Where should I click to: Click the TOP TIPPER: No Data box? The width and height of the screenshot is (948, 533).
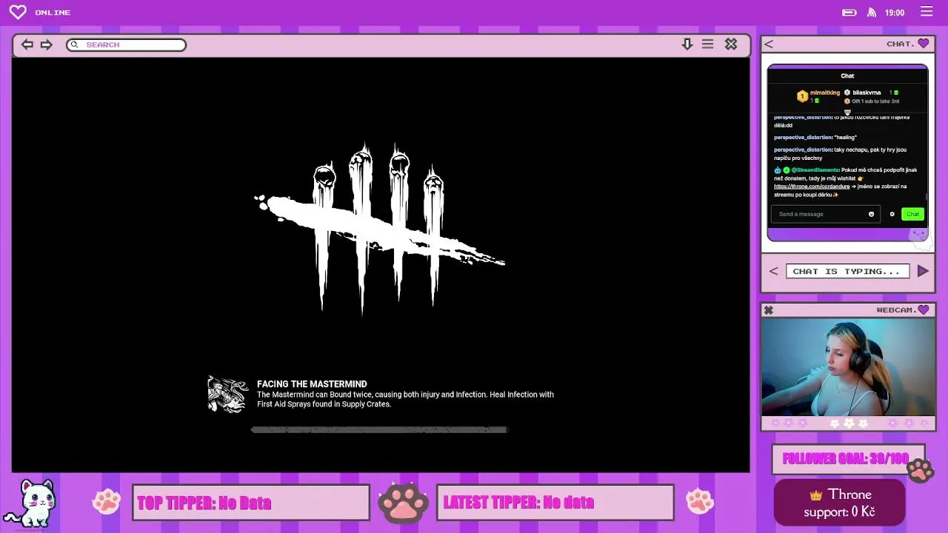pyautogui.click(x=251, y=503)
